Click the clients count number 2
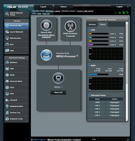Viewport: 135px width, 141px height. pos(62,87)
